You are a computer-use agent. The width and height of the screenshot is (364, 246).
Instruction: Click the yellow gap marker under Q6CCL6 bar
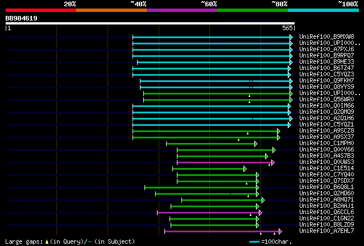[250, 215]
